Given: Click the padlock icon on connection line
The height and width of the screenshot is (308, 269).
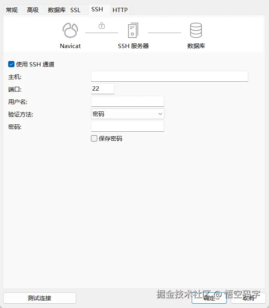Looking at the screenshot, I should 102,25.
